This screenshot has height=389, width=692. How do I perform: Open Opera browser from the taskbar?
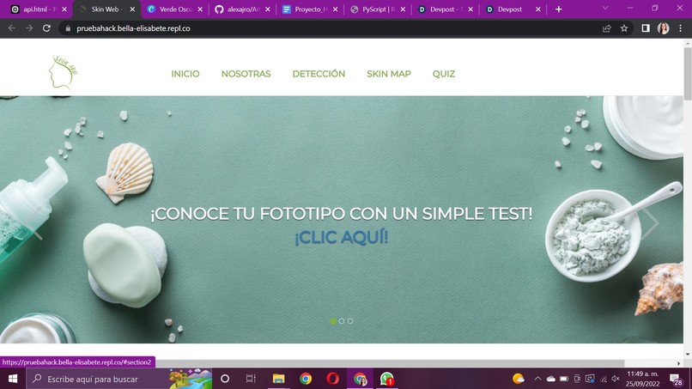[x=333, y=379]
